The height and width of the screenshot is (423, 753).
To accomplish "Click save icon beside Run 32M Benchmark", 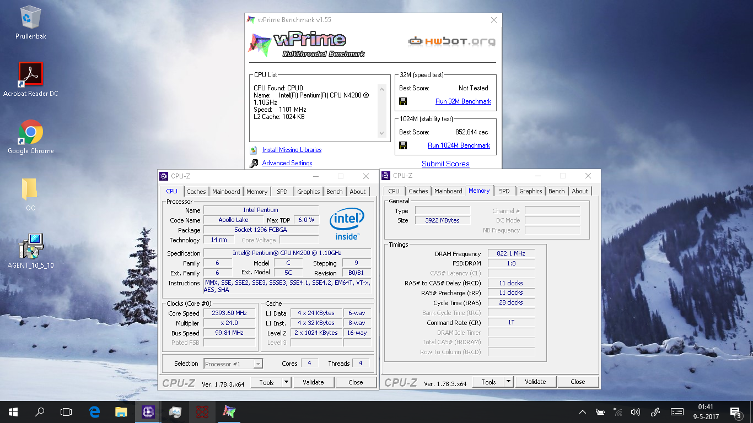I will pyautogui.click(x=403, y=101).
